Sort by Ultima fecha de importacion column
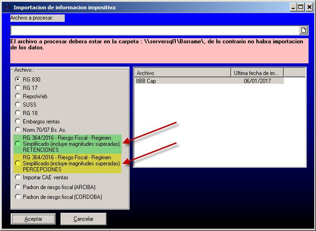 point(257,73)
